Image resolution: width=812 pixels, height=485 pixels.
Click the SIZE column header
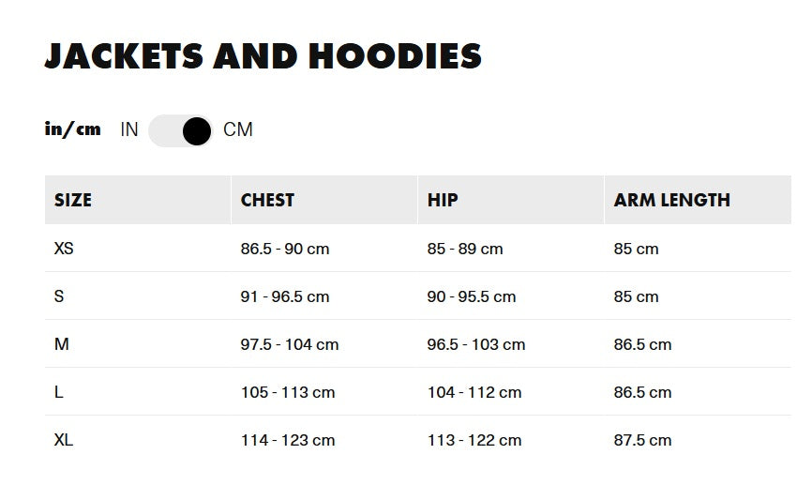[73, 200]
